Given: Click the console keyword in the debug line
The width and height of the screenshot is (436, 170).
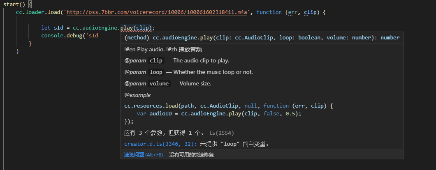Looking at the screenshot, I should point(53,36).
